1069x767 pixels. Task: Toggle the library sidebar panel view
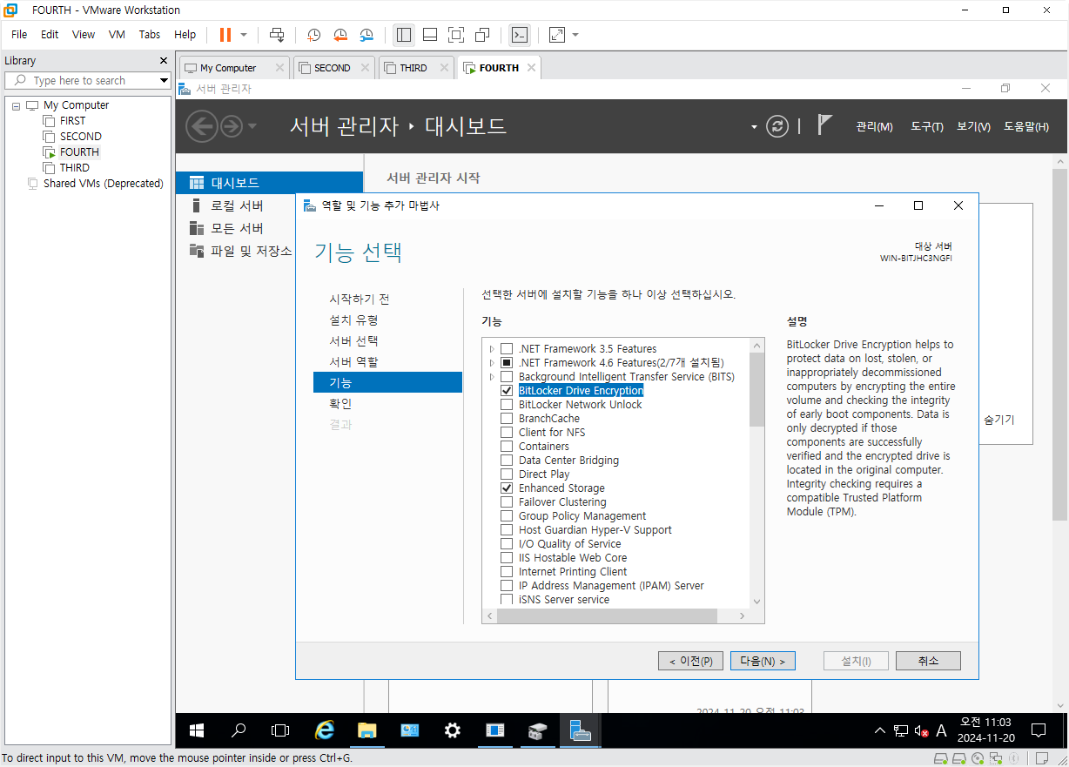point(404,35)
